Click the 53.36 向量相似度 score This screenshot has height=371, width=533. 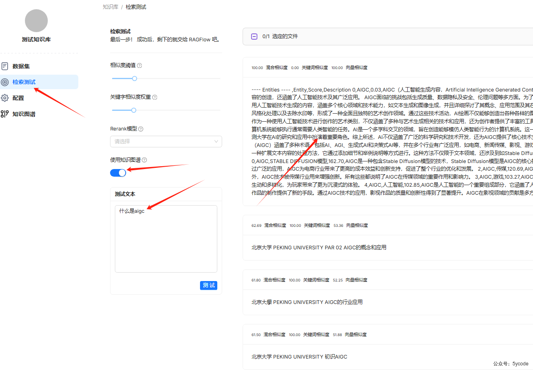pyautogui.click(x=351, y=225)
